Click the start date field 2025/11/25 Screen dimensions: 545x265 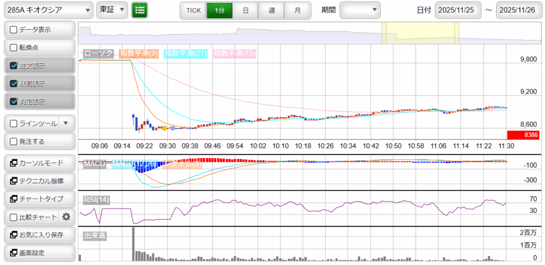coord(457,10)
